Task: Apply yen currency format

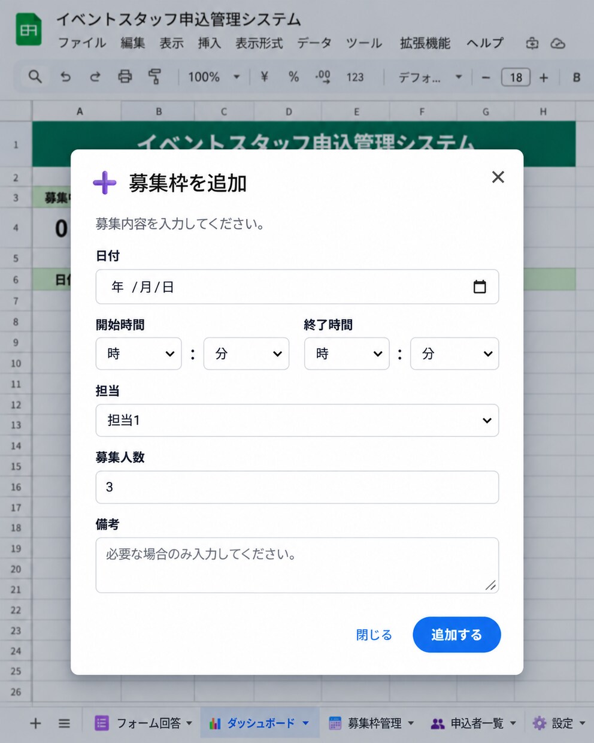Action: (264, 77)
